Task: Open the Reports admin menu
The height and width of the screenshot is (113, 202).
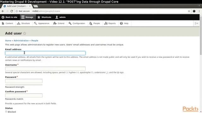Action: 110,23
